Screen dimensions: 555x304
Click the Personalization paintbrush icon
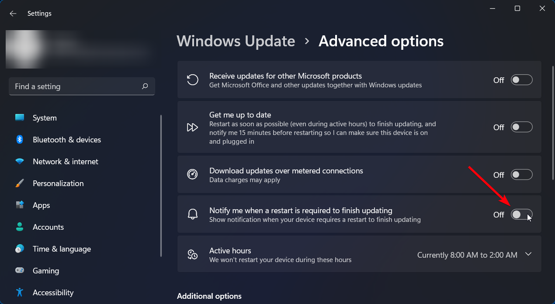pos(20,183)
